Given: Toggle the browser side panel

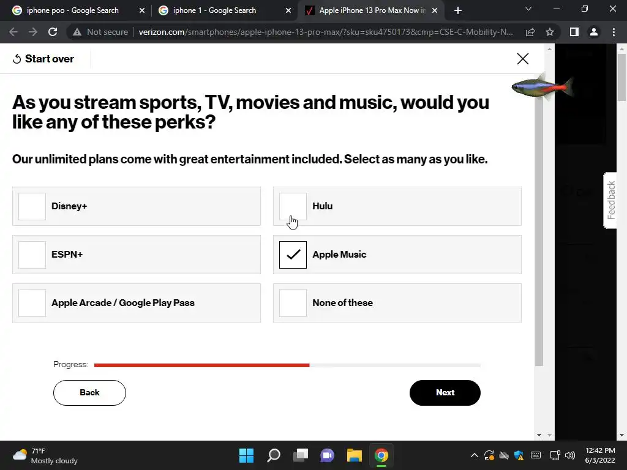Looking at the screenshot, I should click(x=574, y=32).
